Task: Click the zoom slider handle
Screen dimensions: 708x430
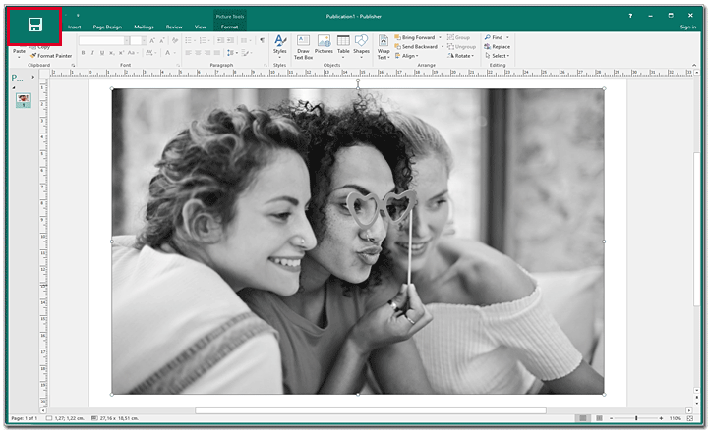Action: point(636,418)
